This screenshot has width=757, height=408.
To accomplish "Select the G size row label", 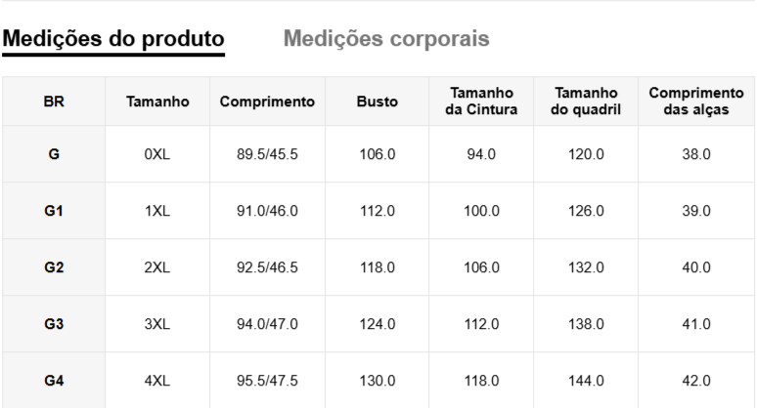I will (54, 154).
